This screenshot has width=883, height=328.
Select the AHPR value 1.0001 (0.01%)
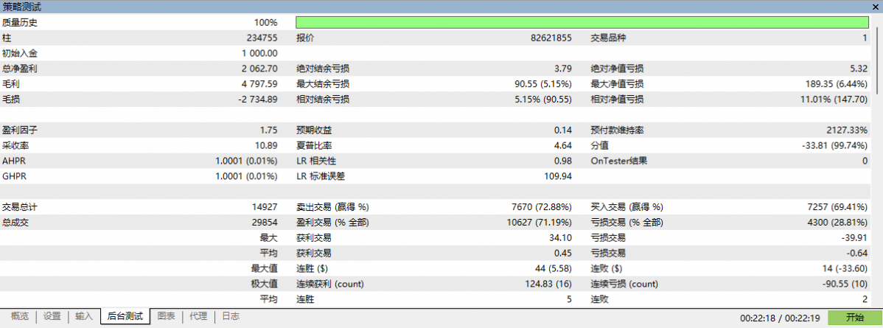click(247, 161)
